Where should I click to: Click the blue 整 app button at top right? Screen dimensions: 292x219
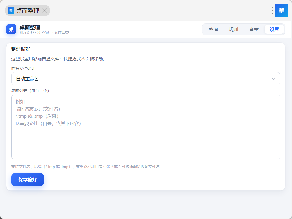[x=282, y=10]
